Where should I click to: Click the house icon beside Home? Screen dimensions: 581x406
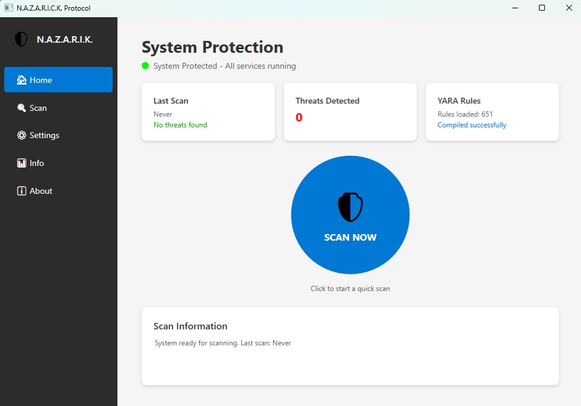22,80
